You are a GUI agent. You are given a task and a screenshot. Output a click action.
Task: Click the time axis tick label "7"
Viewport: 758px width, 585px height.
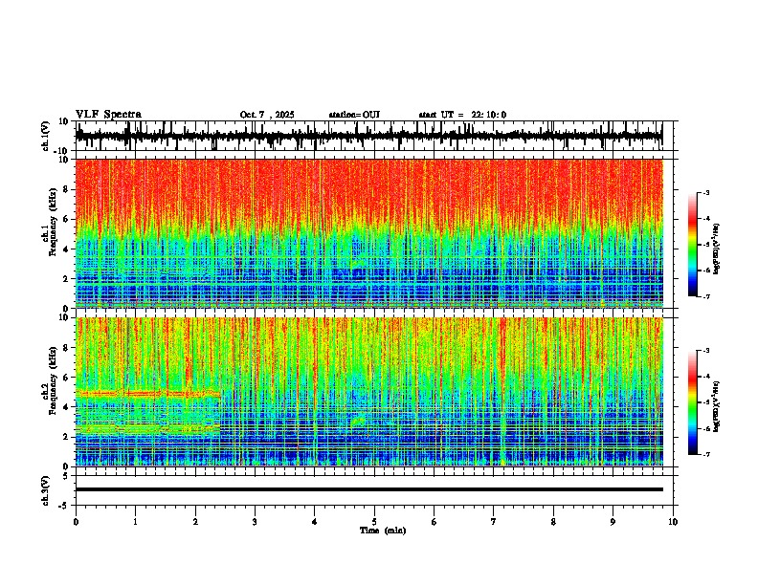pyautogui.click(x=494, y=522)
